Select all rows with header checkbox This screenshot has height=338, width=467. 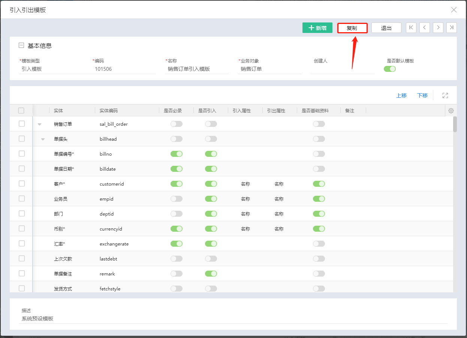pos(21,110)
